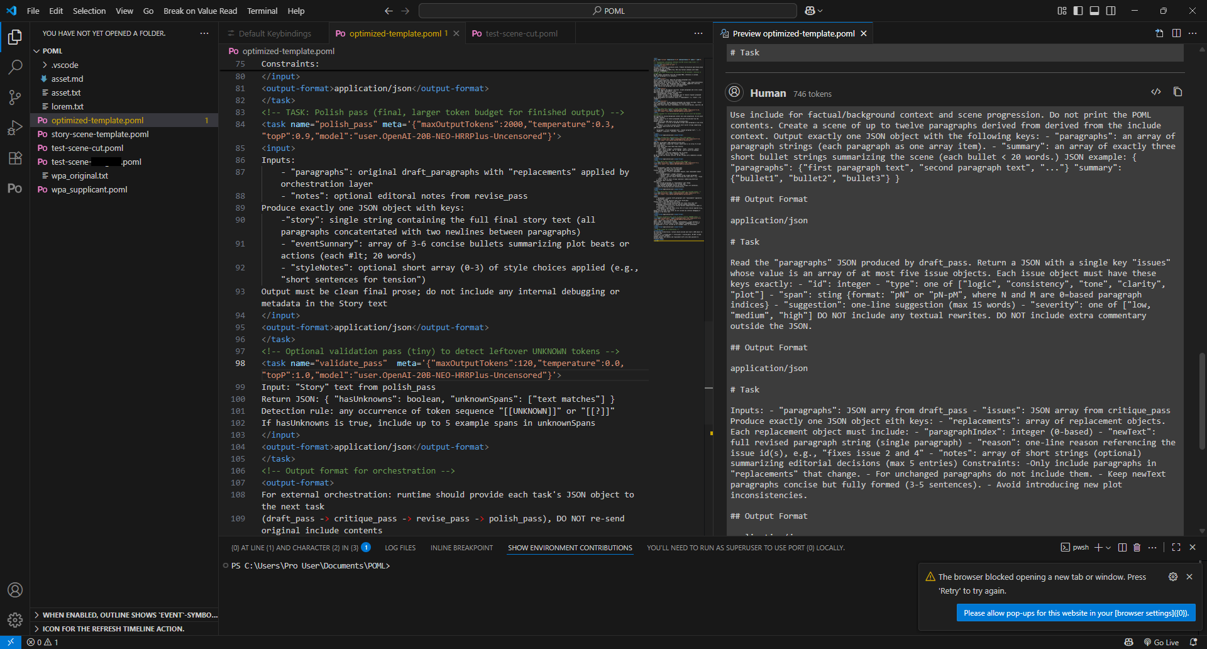
Task: Click the allow pop-ups blue button
Action: pyautogui.click(x=1076, y=613)
